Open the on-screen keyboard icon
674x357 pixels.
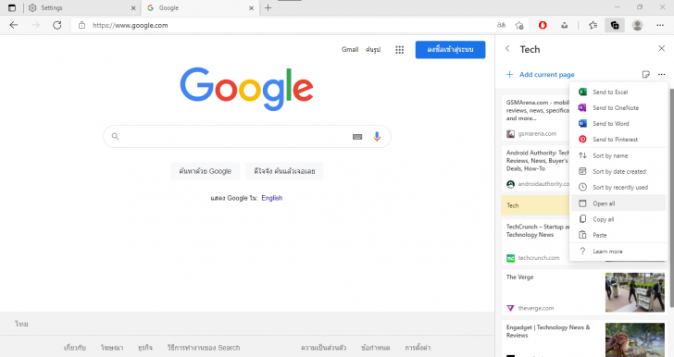point(357,137)
